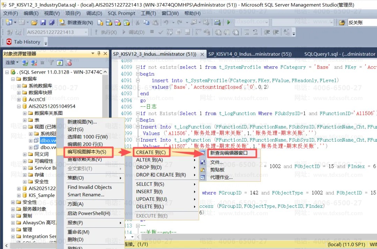Click the Refresh icon in Object Explorer
This screenshot has height=249, width=377.
pos(60,63)
